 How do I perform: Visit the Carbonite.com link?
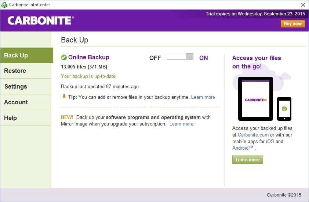pos(253,135)
